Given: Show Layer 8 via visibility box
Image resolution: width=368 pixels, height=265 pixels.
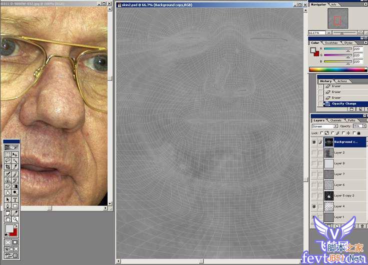Looking at the screenshot, I should click(x=314, y=163).
